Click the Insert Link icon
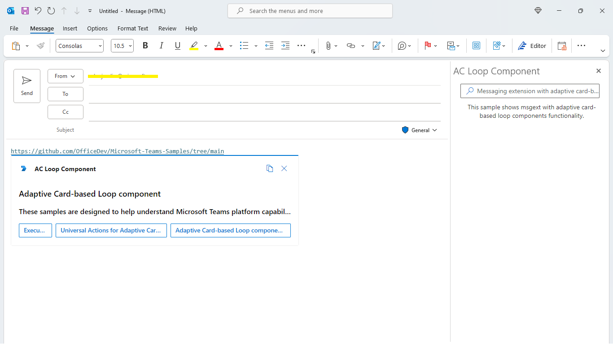The width and height of the screenshot is (613, 344). point(351,46)
